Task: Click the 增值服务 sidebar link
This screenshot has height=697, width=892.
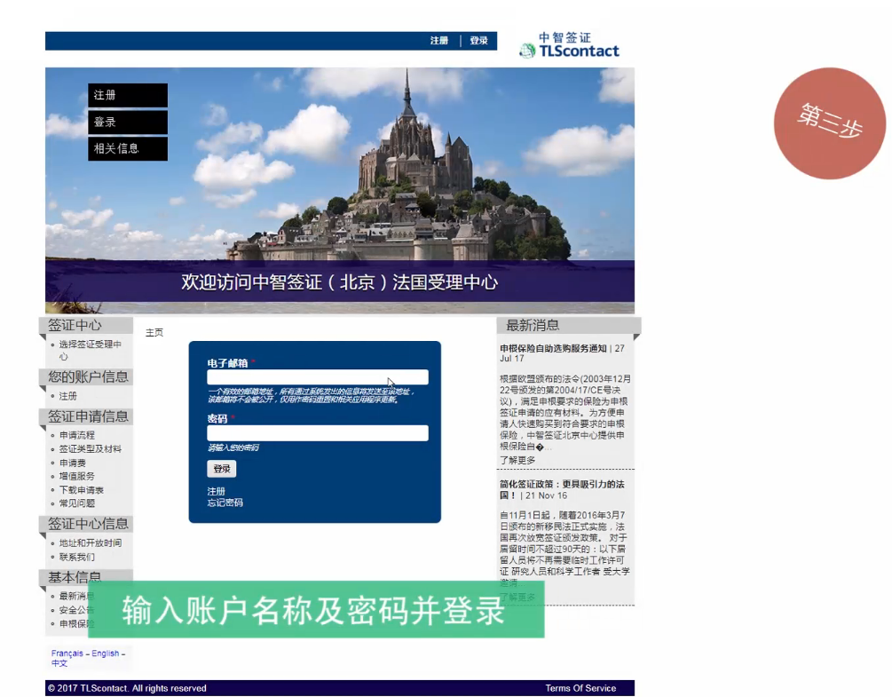Action: click(75, 476)
